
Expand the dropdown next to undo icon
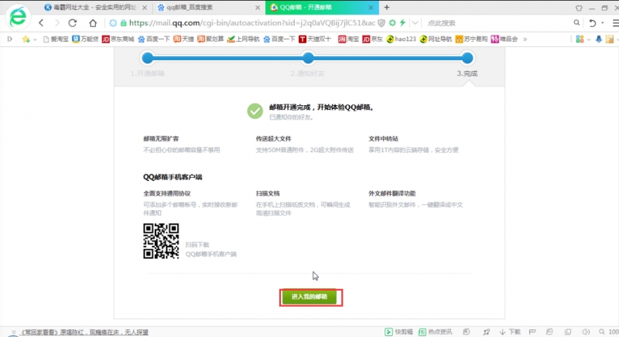point(603,23)
